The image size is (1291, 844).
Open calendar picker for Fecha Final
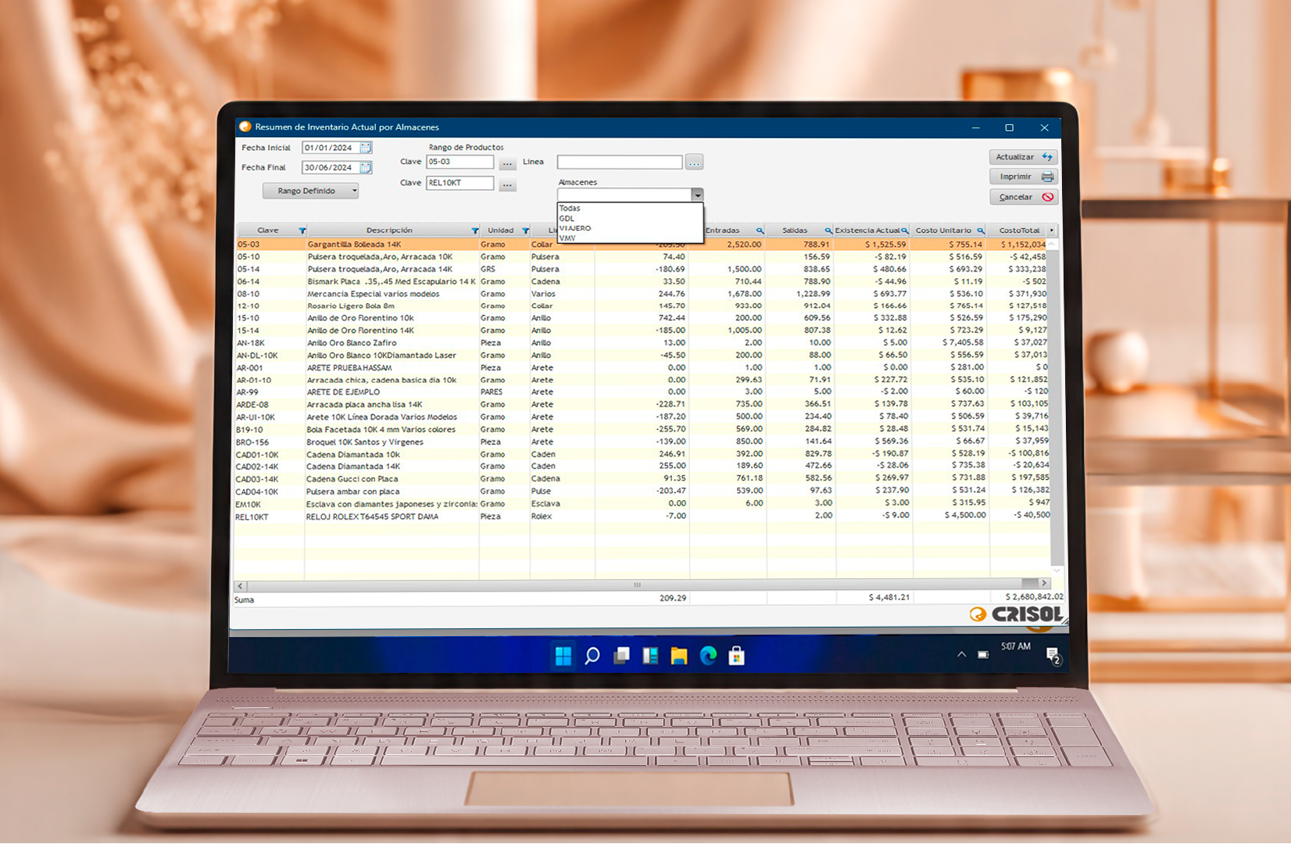click(x=366, y=166)
